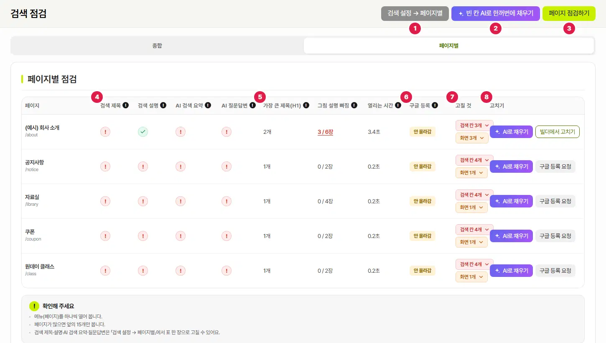Image resolution: width=606 pixels, height=343 pixels.
Task: Click AI로 채우기 in 원데이 클래스 row
Action: (x=511, y=271)
